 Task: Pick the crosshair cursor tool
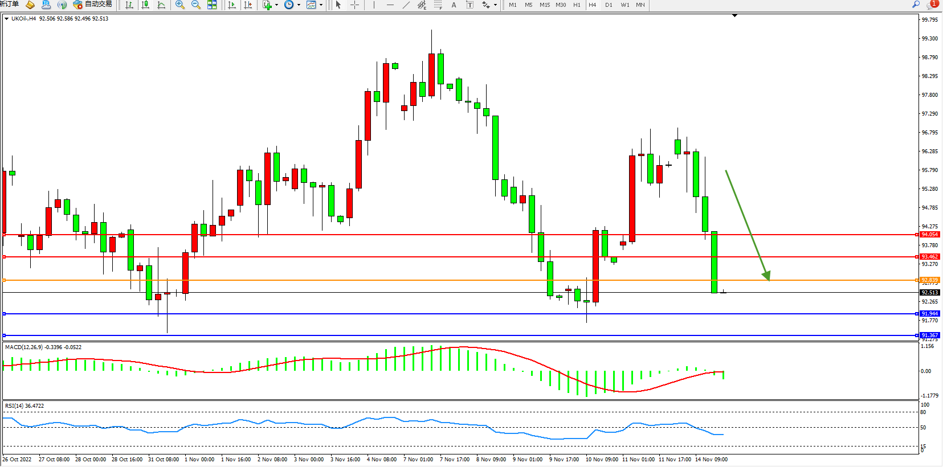pos(354,5)
